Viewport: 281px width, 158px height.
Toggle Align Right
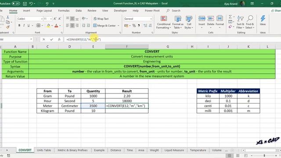(x=77, y=25)
